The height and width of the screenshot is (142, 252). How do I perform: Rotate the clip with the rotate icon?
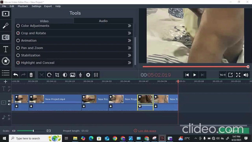pyautogui.click(x=49, y=75)
